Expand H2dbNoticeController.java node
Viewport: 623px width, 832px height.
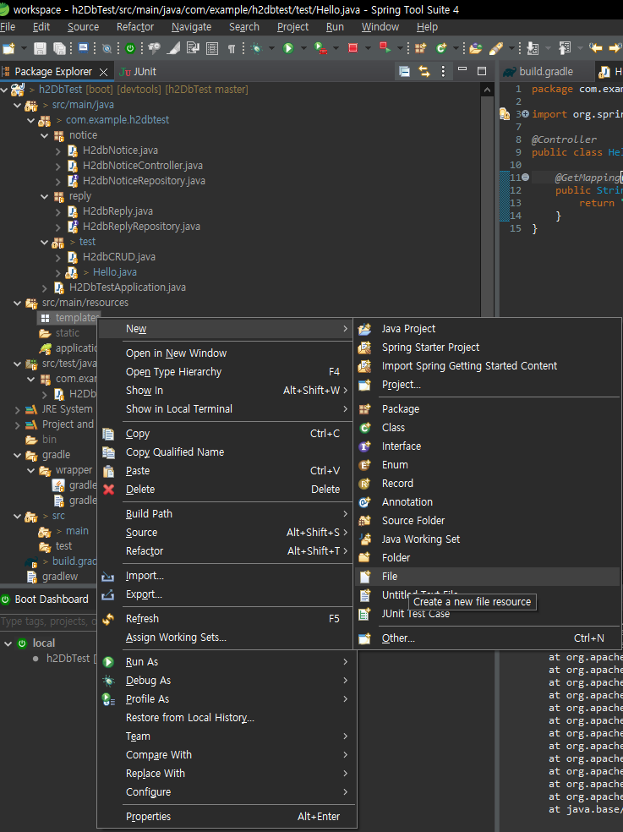coord(57,166)
